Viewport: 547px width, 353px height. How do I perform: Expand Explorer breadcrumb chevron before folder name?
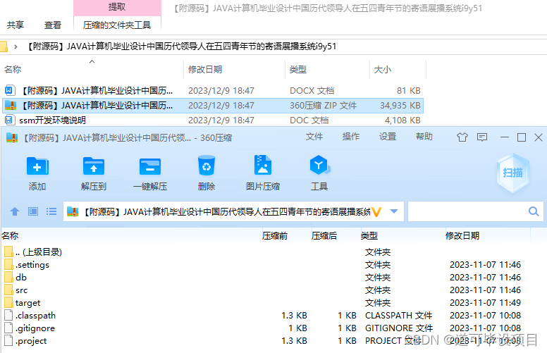(x=16, y=47)
